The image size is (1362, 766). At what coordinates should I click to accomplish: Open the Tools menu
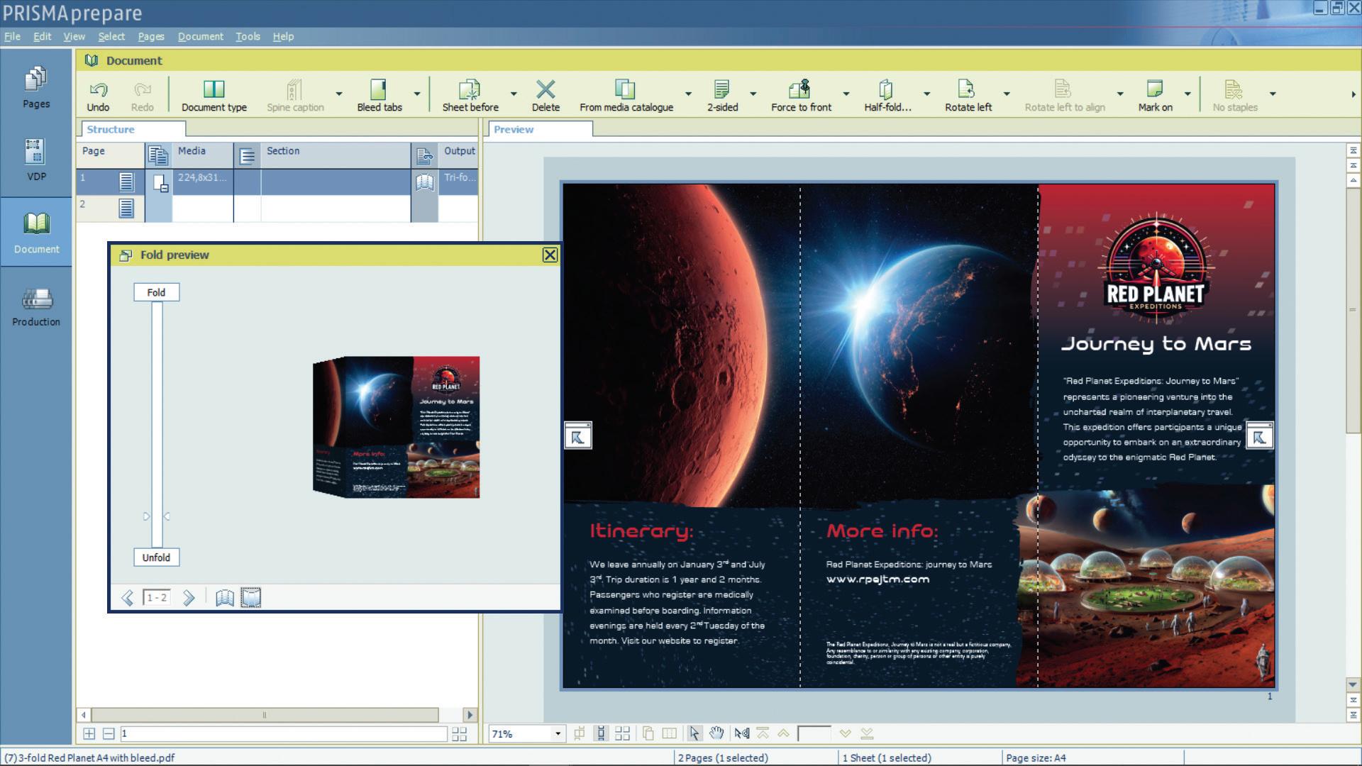click(x=248, y=36)
